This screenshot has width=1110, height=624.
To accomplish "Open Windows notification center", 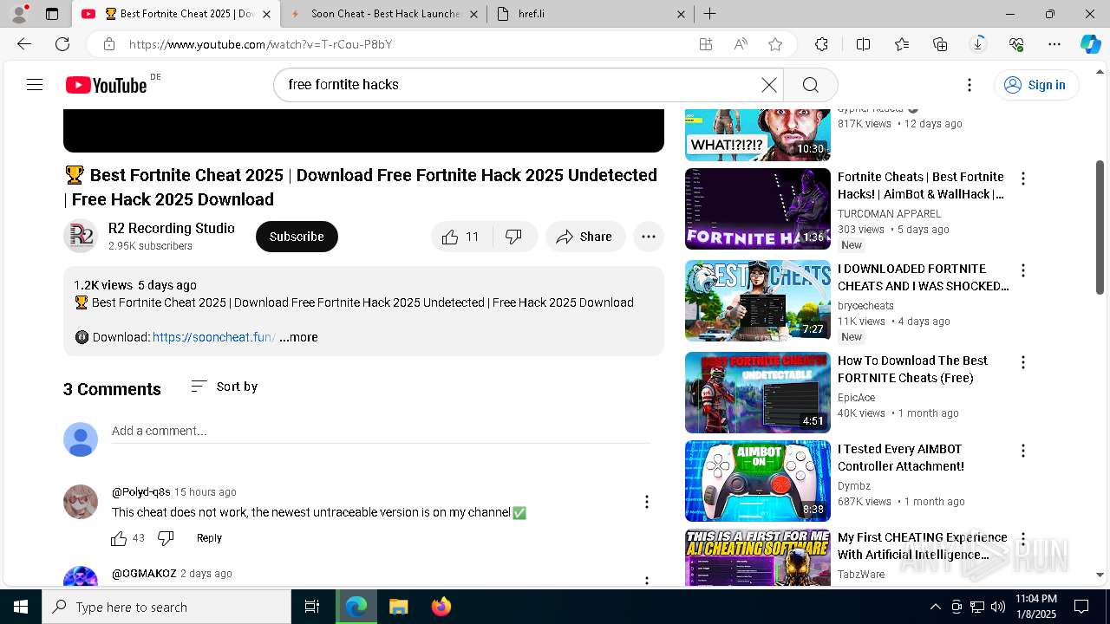I will pyautogui.click(x=1081, y=607).
